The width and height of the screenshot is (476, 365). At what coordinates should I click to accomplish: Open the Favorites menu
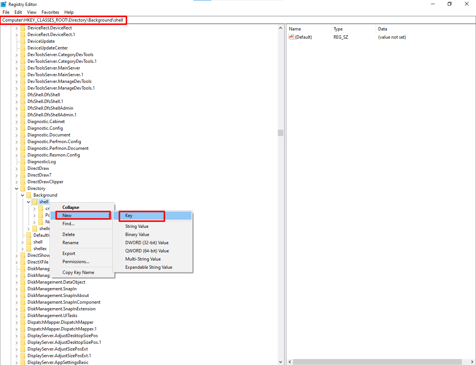tap(50, 12)
